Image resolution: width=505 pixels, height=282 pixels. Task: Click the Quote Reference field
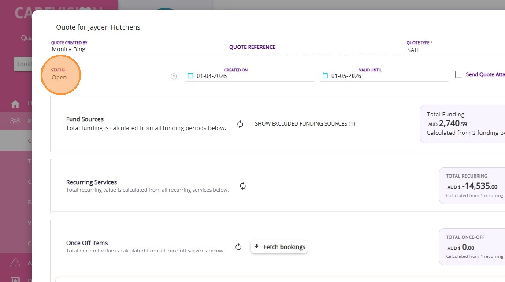point(315,48)
